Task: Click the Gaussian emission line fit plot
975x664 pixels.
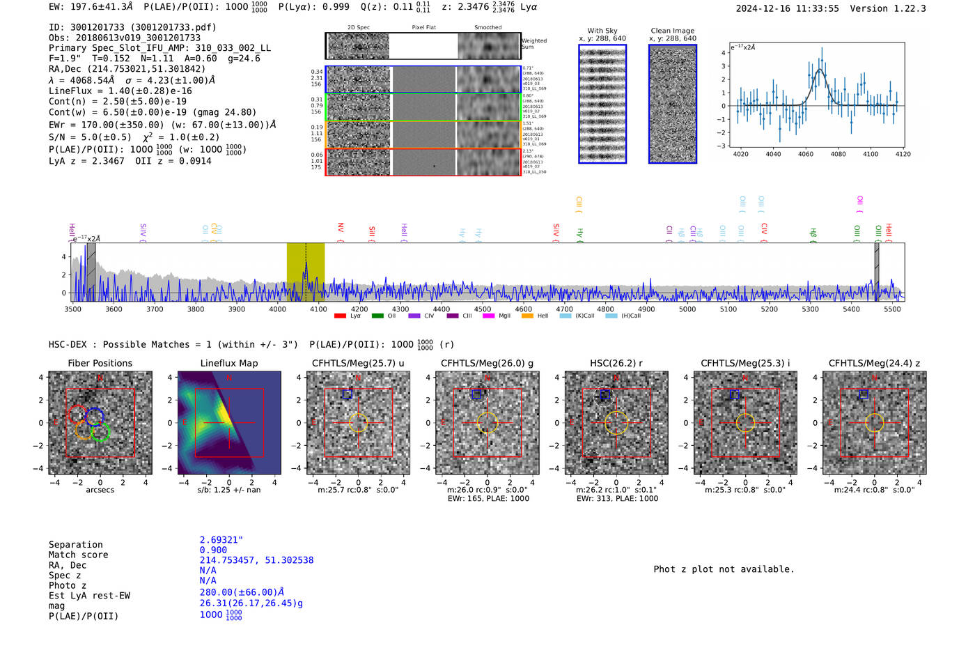Action: click(817, 94)
